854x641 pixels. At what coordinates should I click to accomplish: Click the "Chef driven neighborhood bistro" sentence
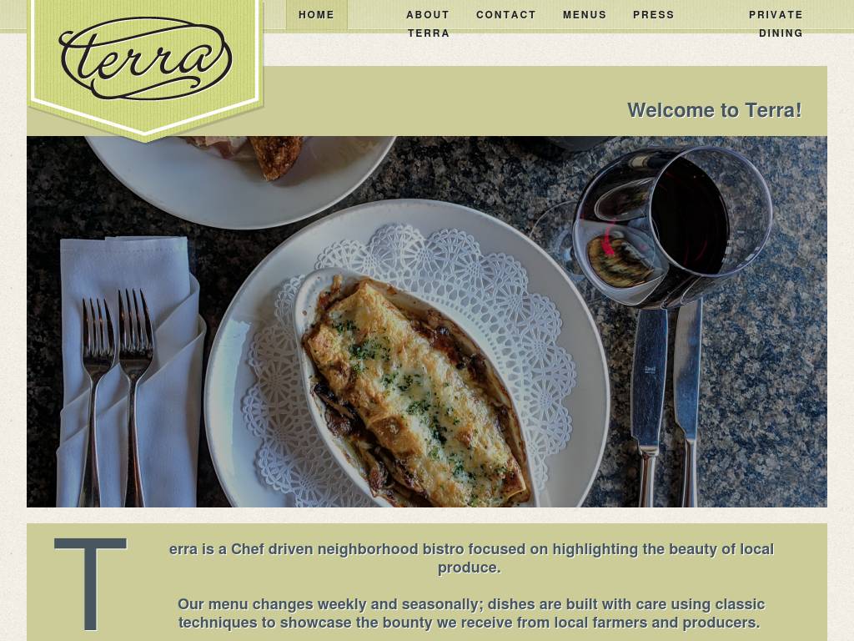pyautogui.click(x=471, y=558)
